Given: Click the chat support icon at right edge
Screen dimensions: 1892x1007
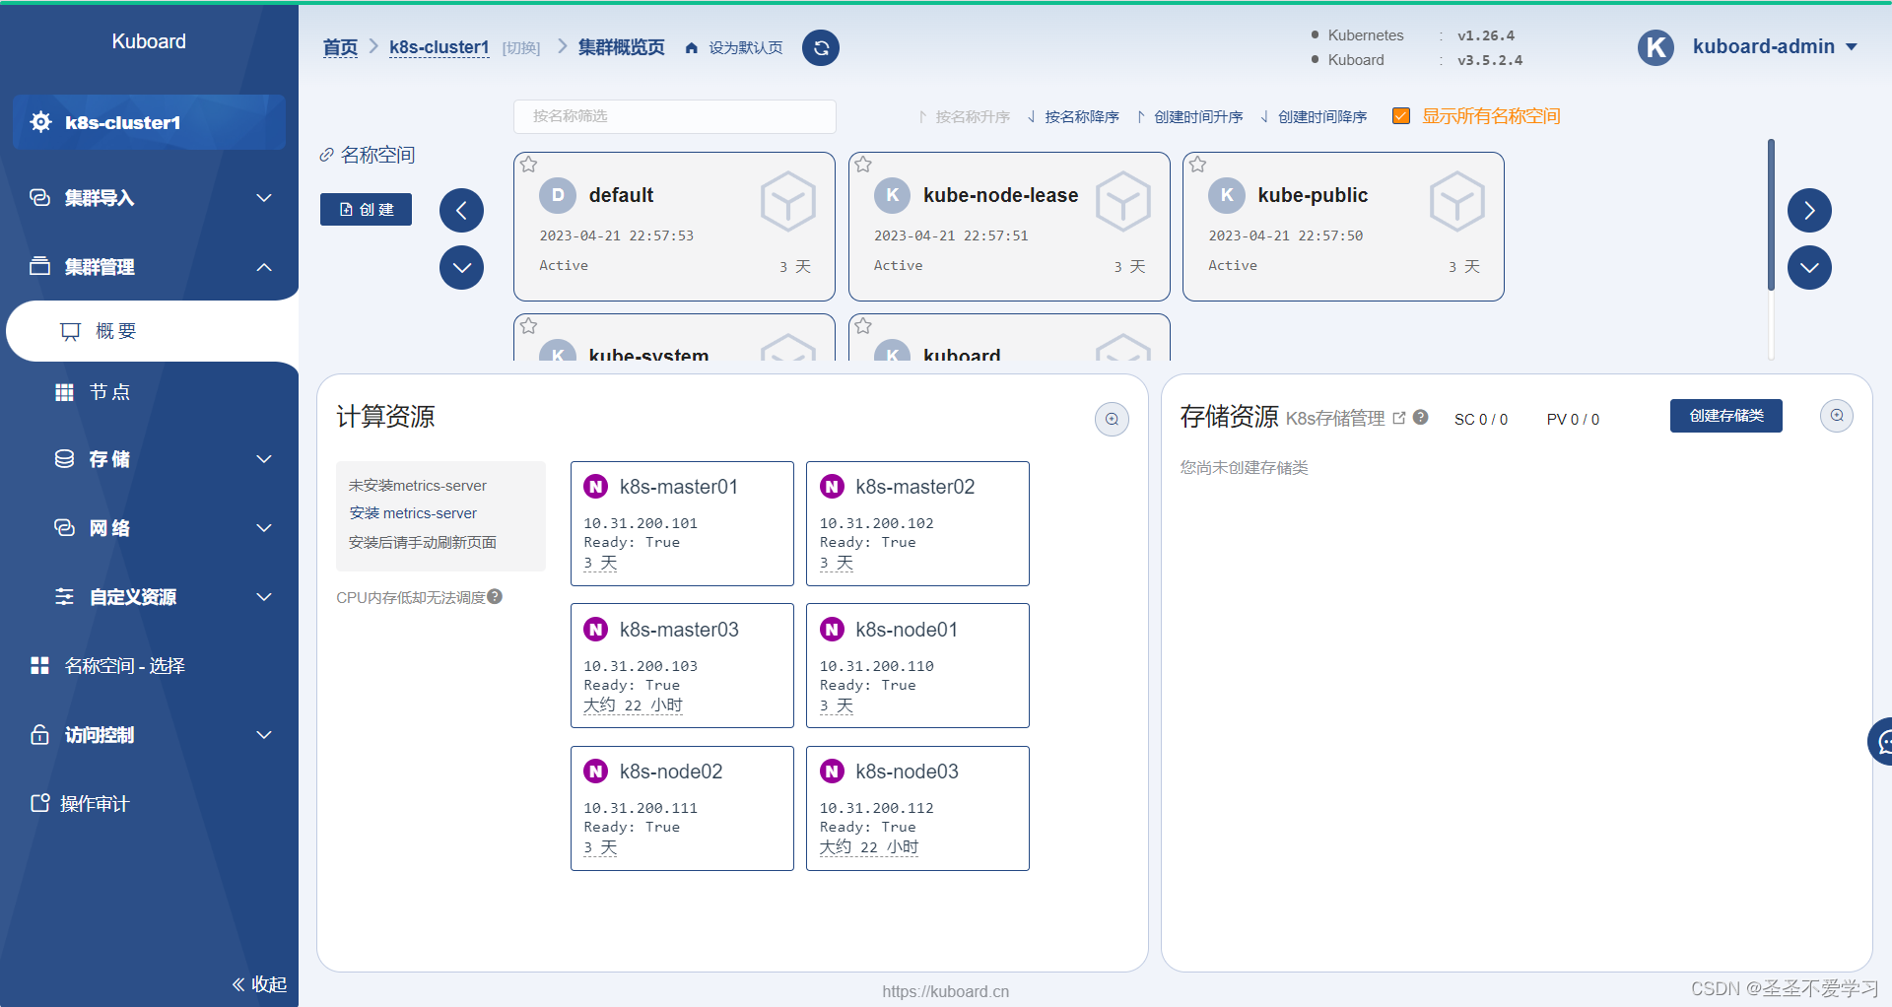Looking at the screenshot, I should click(1881, 741).
